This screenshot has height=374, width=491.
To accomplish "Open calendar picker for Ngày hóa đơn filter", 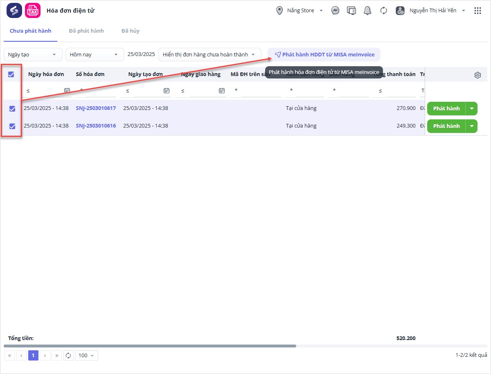I will (x=67, y=91).
